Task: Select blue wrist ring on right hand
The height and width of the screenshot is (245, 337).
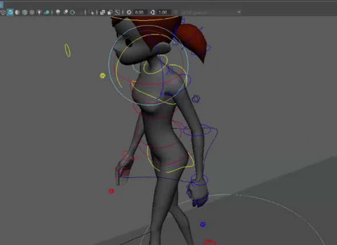Action: (x=199, y=179)
